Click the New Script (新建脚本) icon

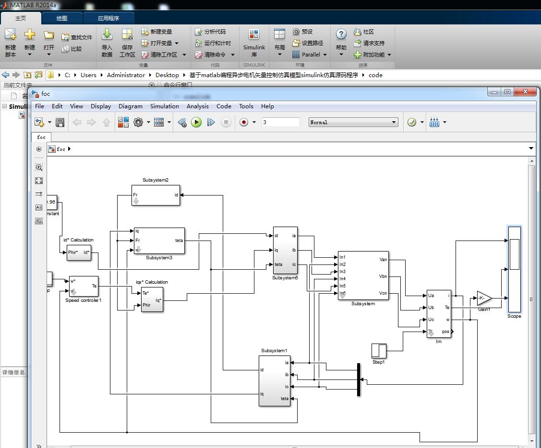point(11,34)
